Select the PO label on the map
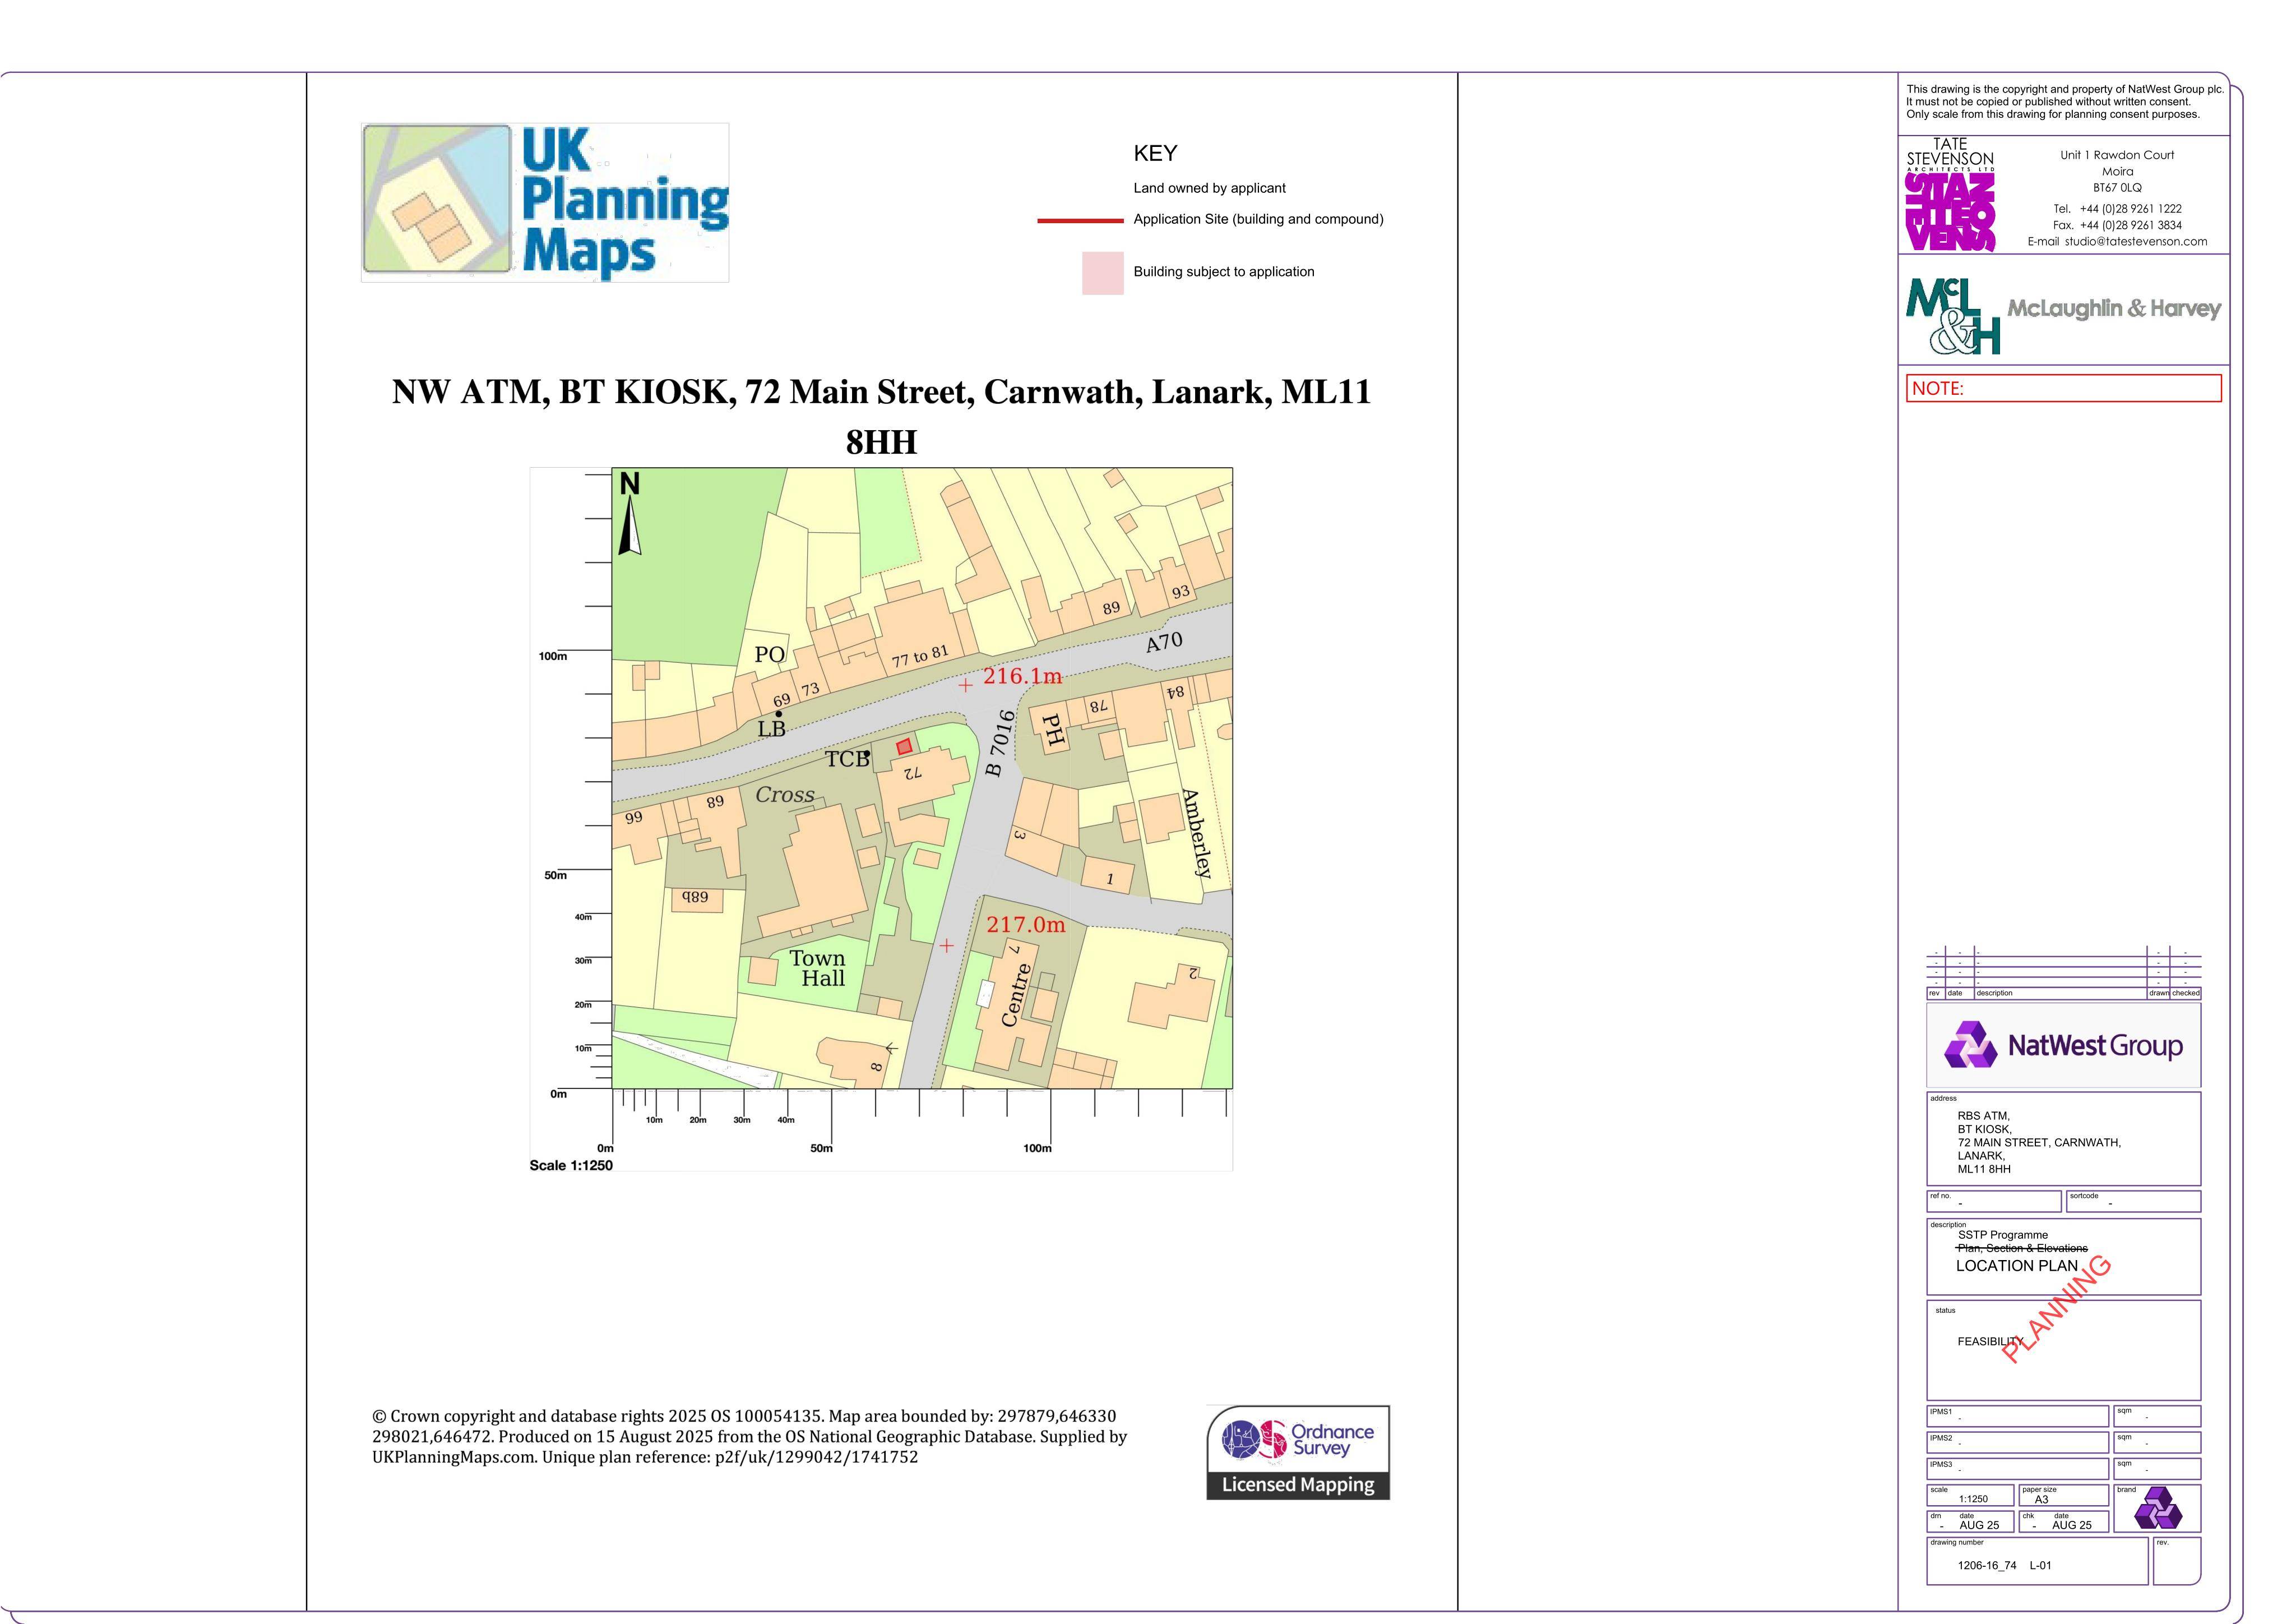This screenshot has height=1624, width=2296. tap(769, 654)
